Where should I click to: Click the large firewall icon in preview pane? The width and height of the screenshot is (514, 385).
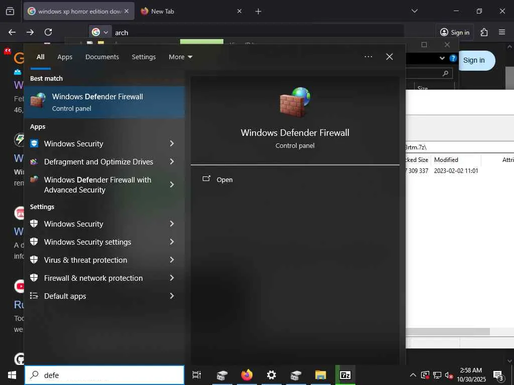(x=295, y=102)
